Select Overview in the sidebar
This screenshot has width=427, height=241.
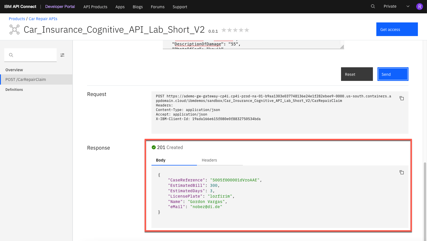click(x=14, y=70)
